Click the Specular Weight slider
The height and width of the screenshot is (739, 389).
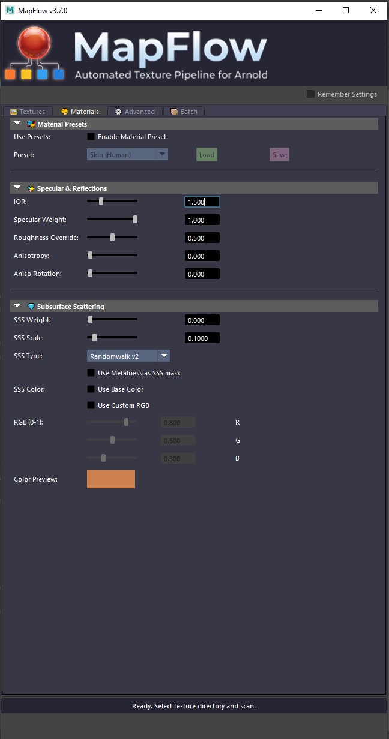[x=112, y=220]
